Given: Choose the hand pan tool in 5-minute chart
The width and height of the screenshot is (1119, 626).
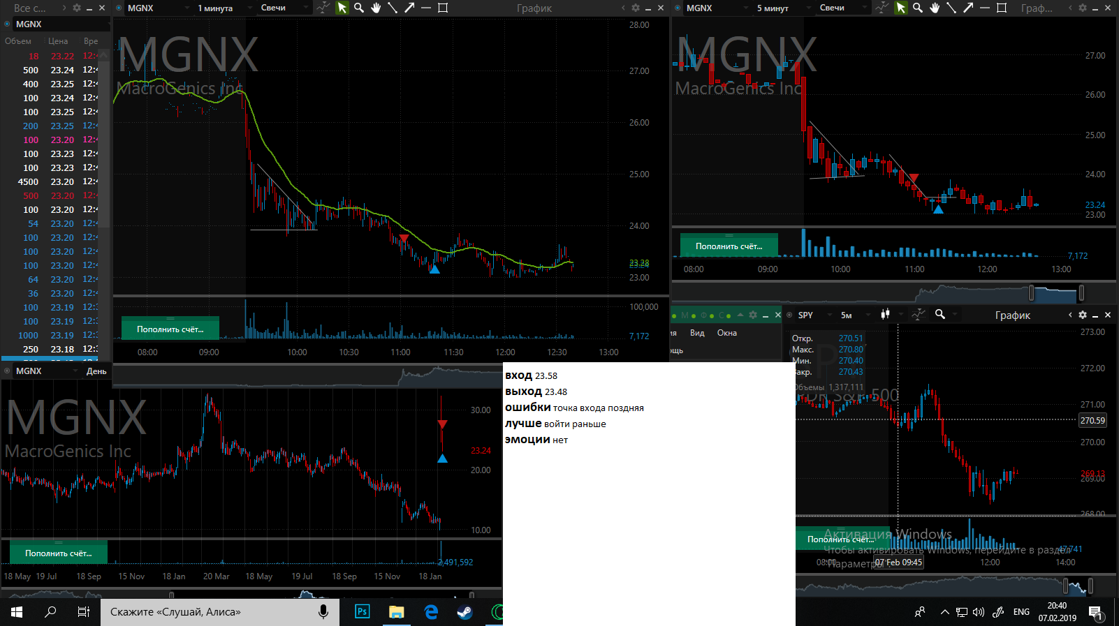Looking at the screenshot, I should (935, 8).
